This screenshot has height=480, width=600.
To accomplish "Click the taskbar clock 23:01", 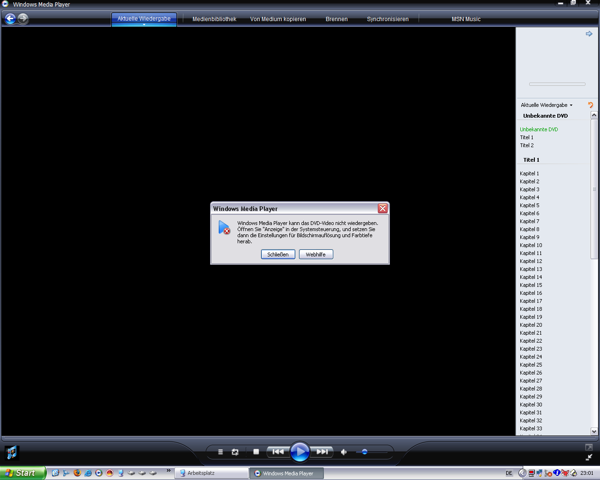I will click(587, 473).
